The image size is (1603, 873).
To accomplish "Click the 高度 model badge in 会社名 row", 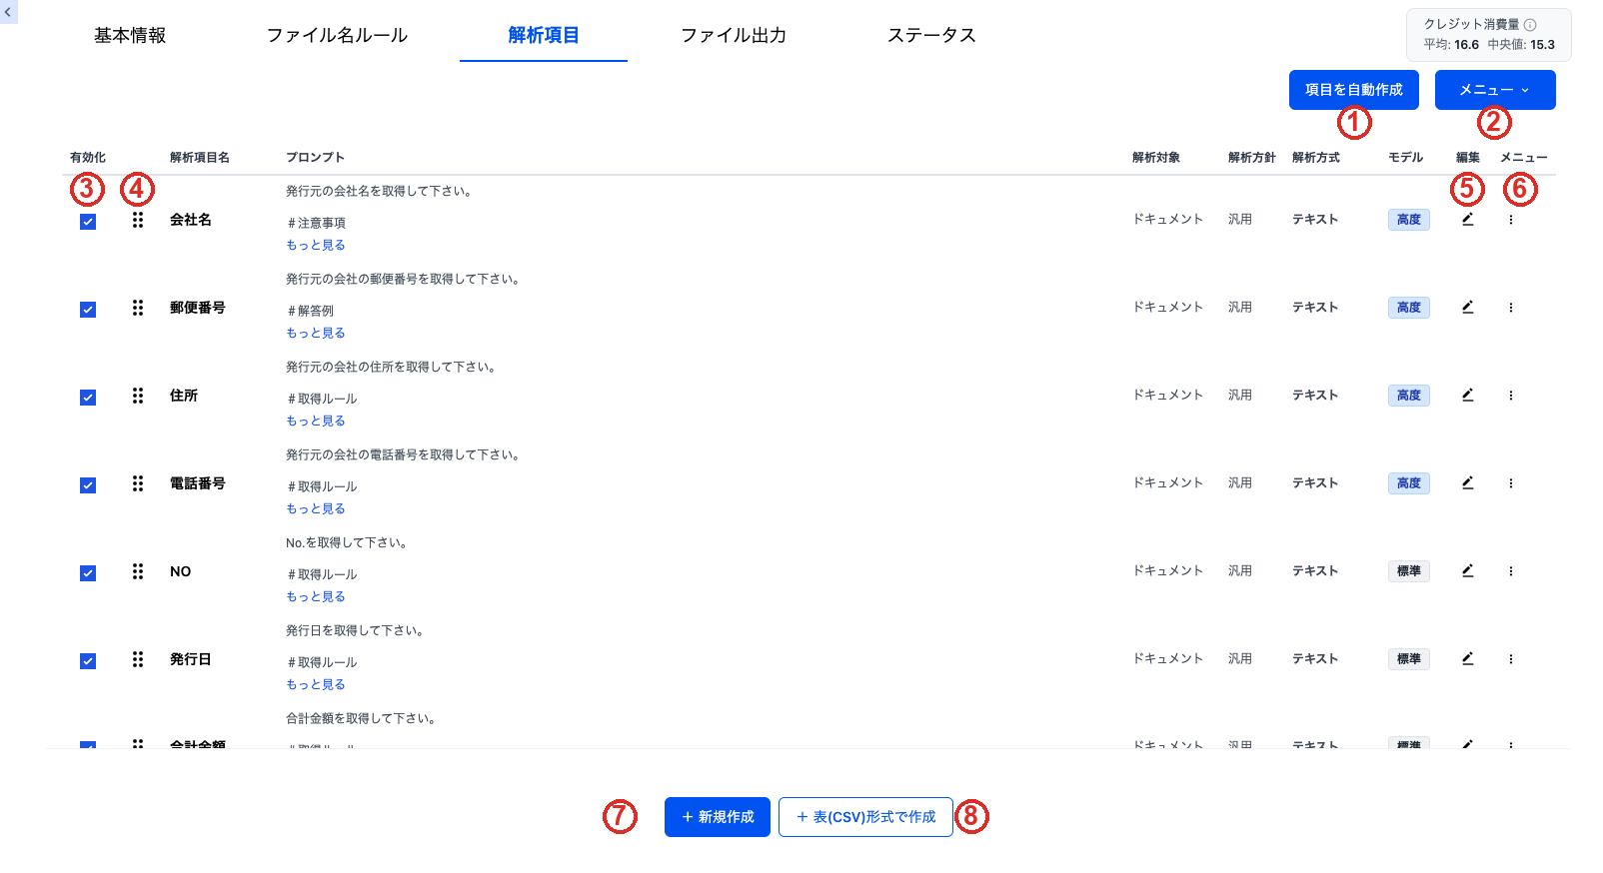I will 1409,220.
